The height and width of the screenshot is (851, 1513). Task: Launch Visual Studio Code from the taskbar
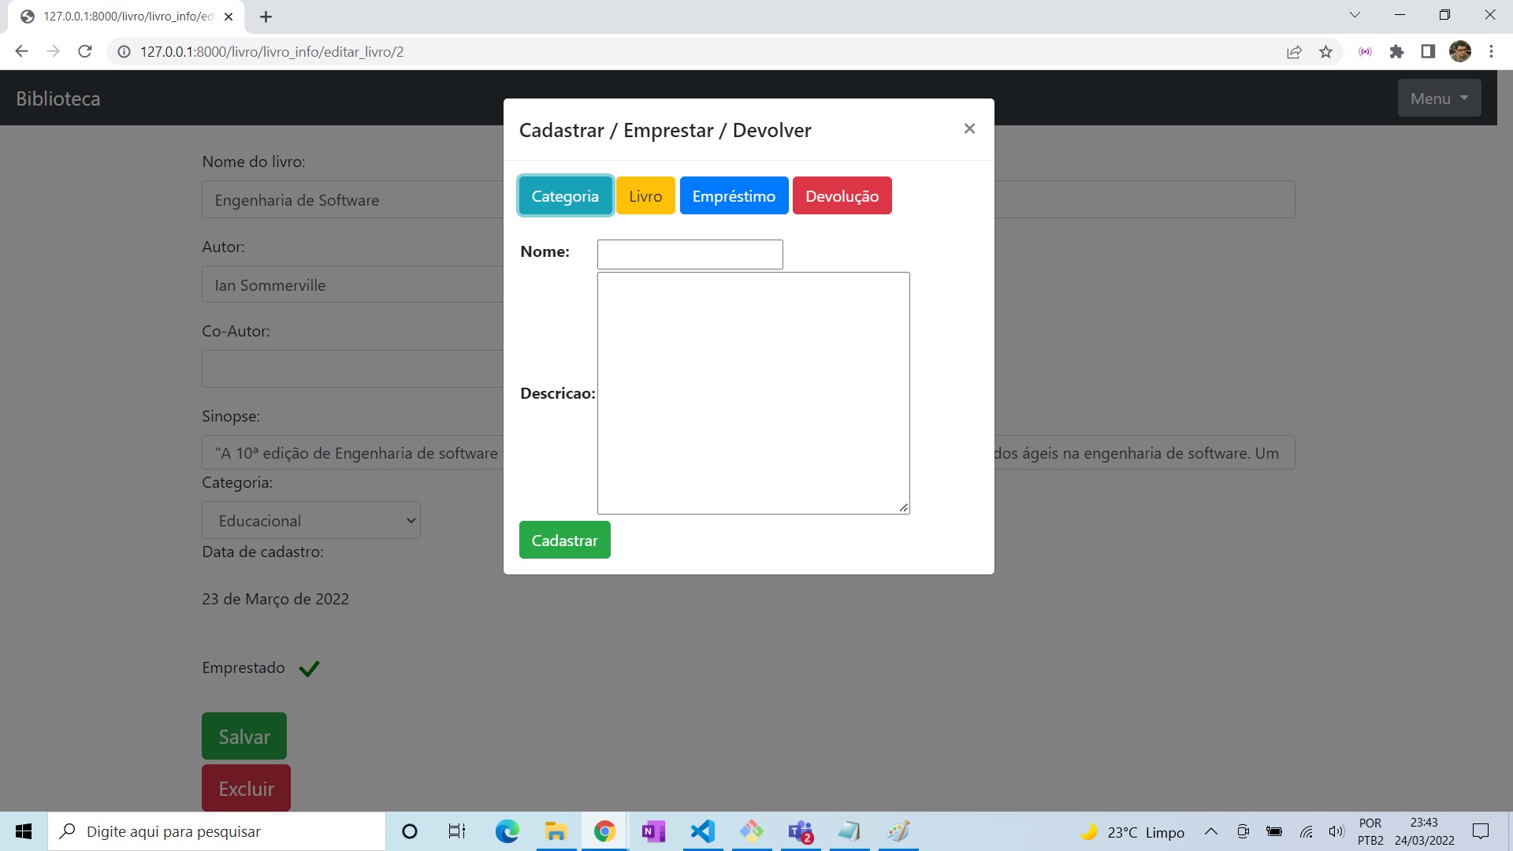703,831
